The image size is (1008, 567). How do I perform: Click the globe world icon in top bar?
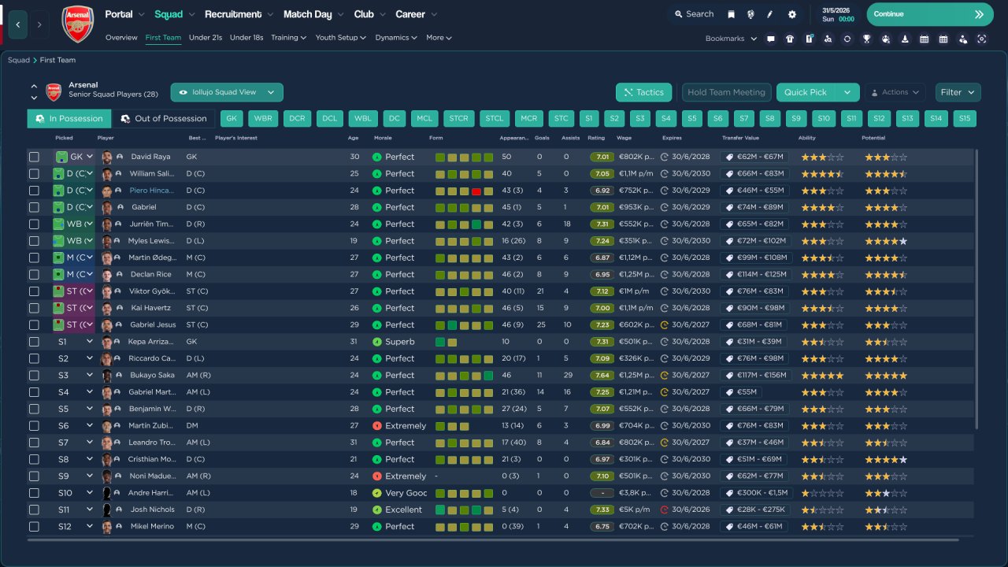point(750,14)
